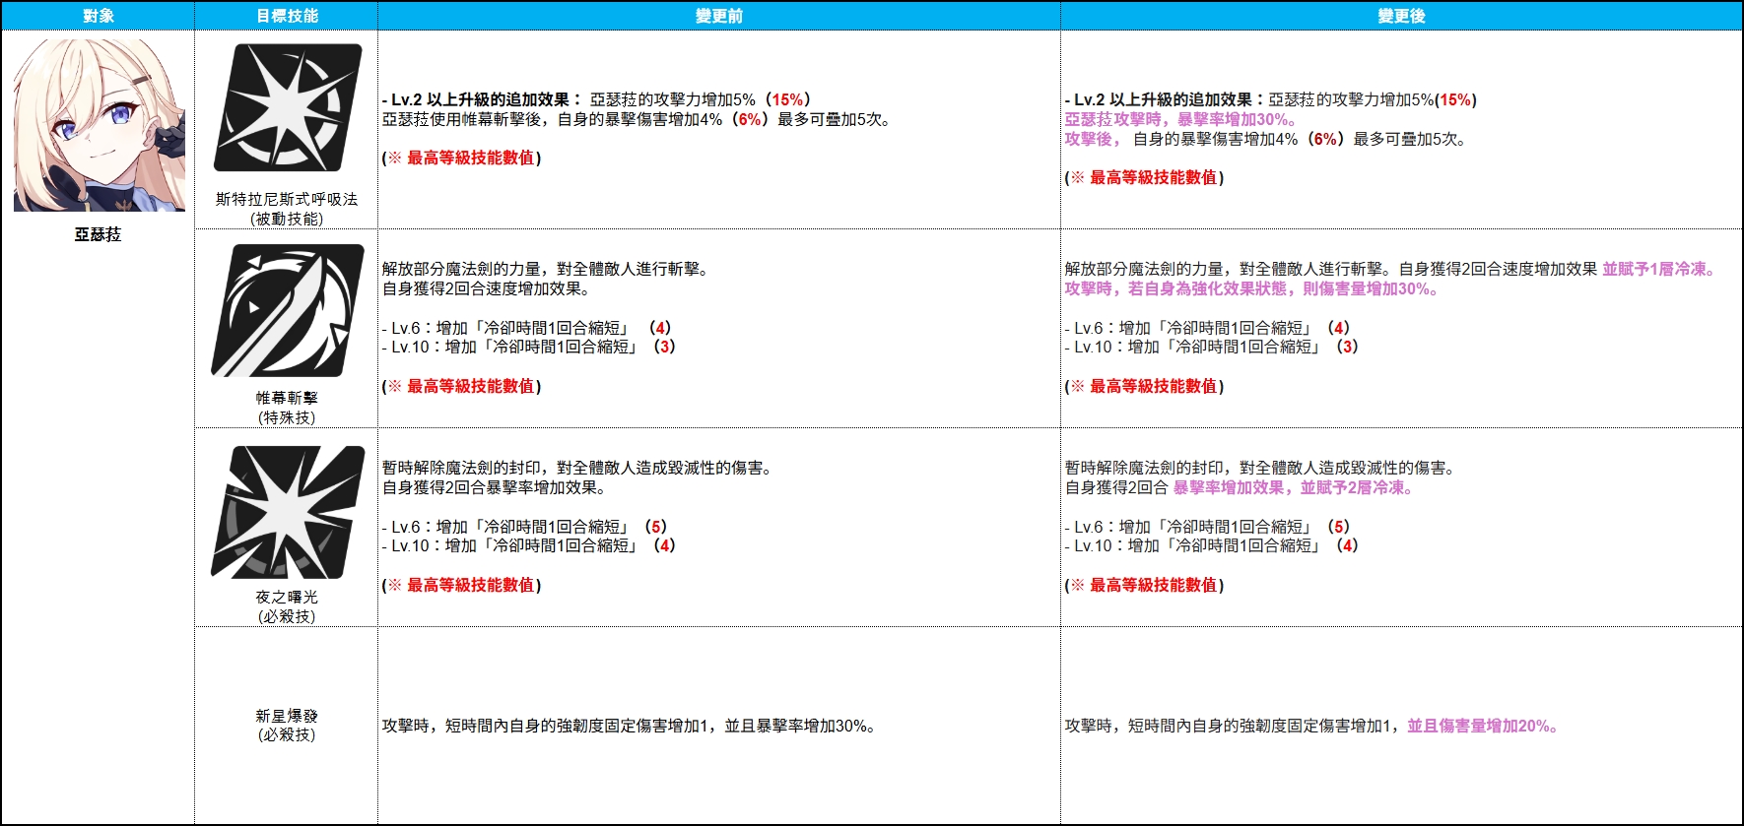The image size is (1744, 826).
Task: Click the 新星爆發 before-change description text
Action: tap(629, 726)
